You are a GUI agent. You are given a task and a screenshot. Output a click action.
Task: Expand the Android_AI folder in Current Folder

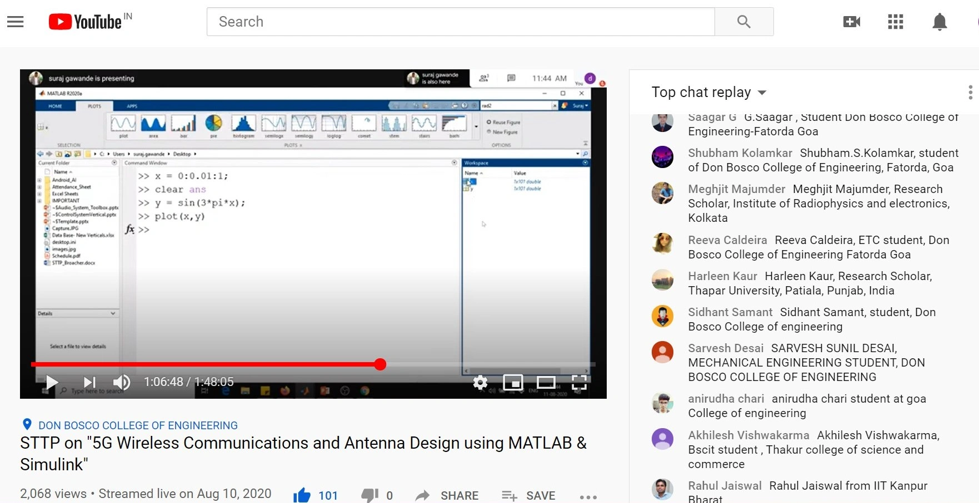coord(39,180)
